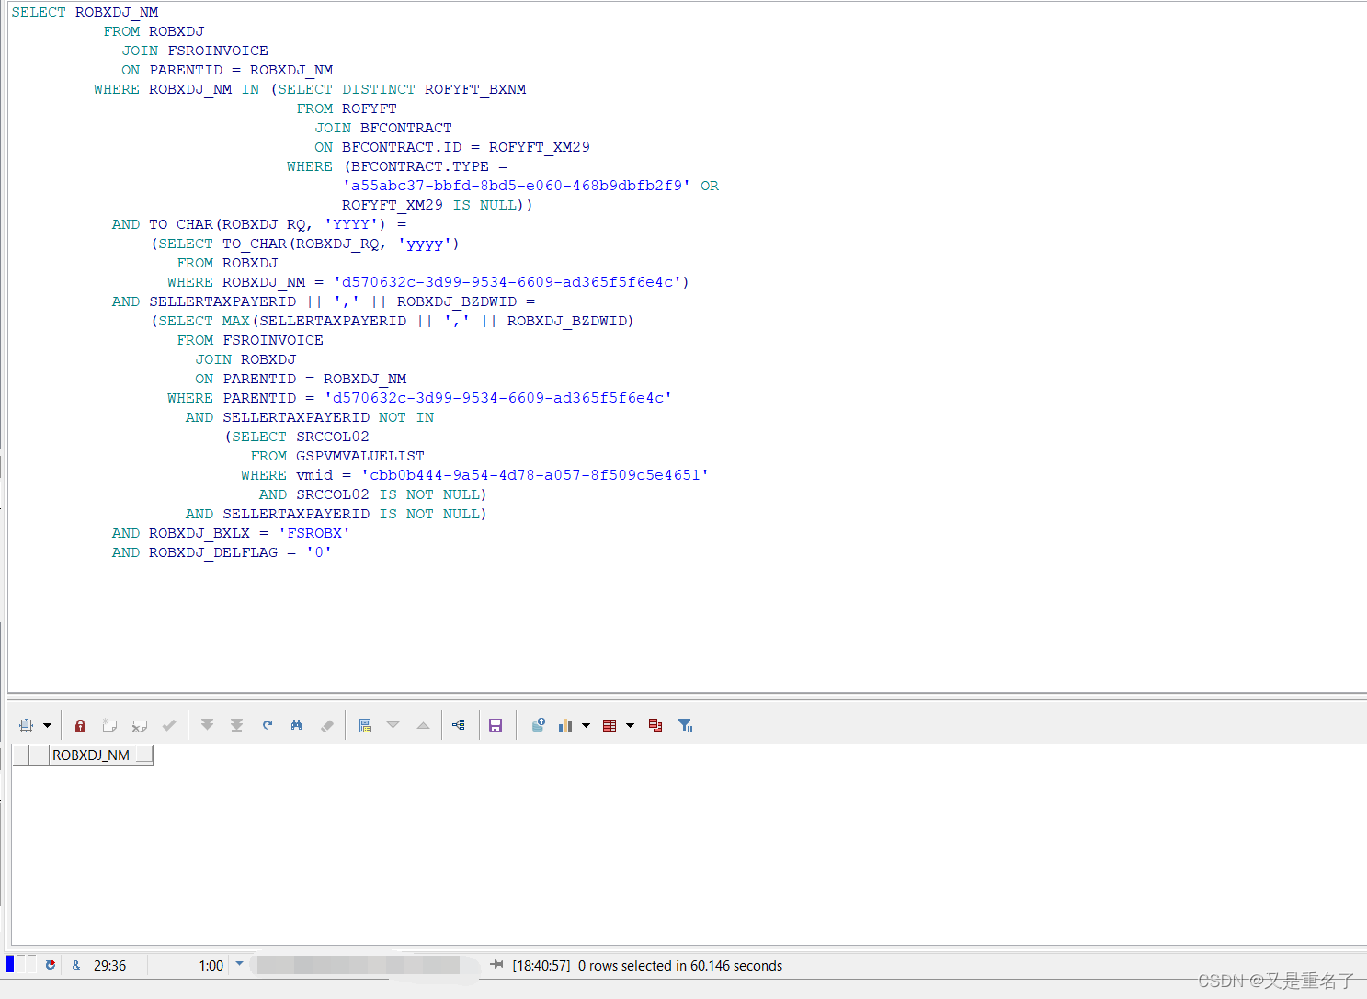
Task: Expand the chart dropdown arrow
Action: point(586,725)
